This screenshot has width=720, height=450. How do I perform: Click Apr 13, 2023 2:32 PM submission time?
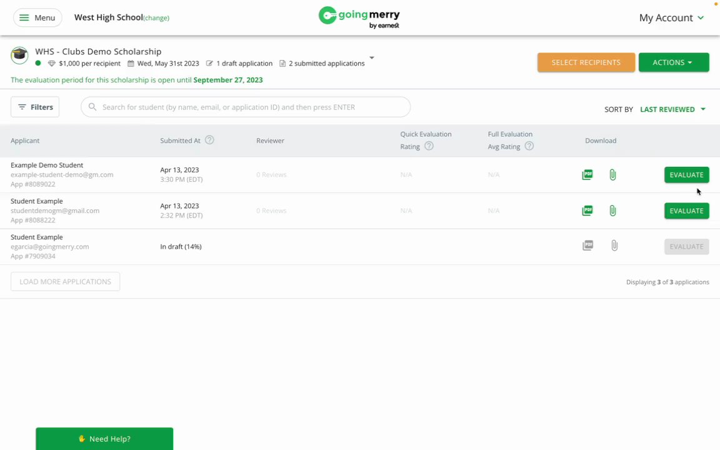point(181,210)
